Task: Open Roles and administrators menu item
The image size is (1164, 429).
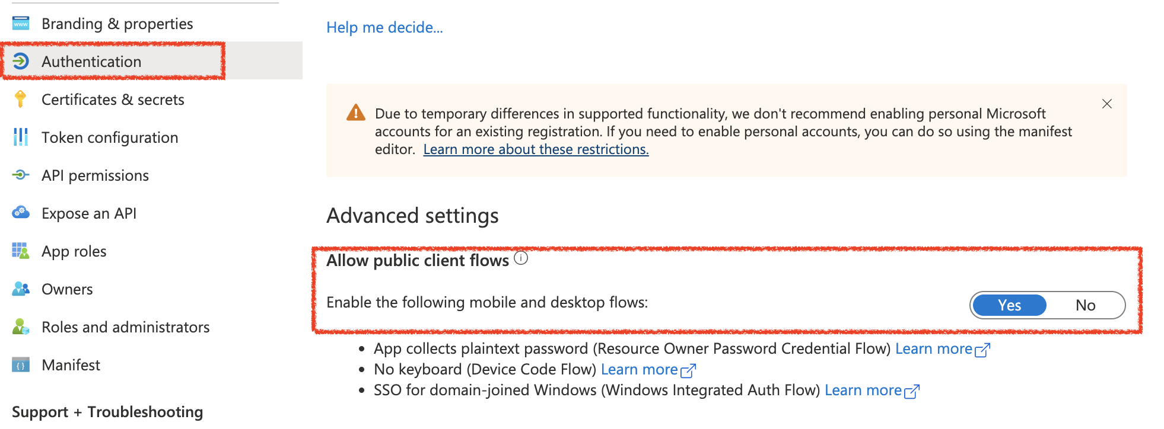Action: (125, 327)
